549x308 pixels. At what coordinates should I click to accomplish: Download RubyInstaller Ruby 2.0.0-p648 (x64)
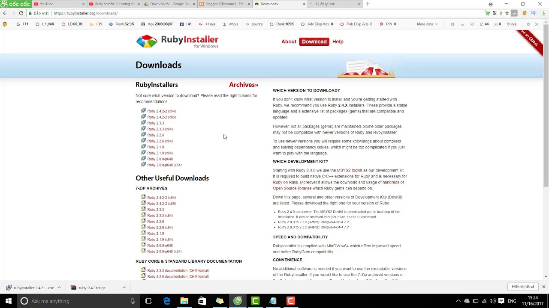164,165
